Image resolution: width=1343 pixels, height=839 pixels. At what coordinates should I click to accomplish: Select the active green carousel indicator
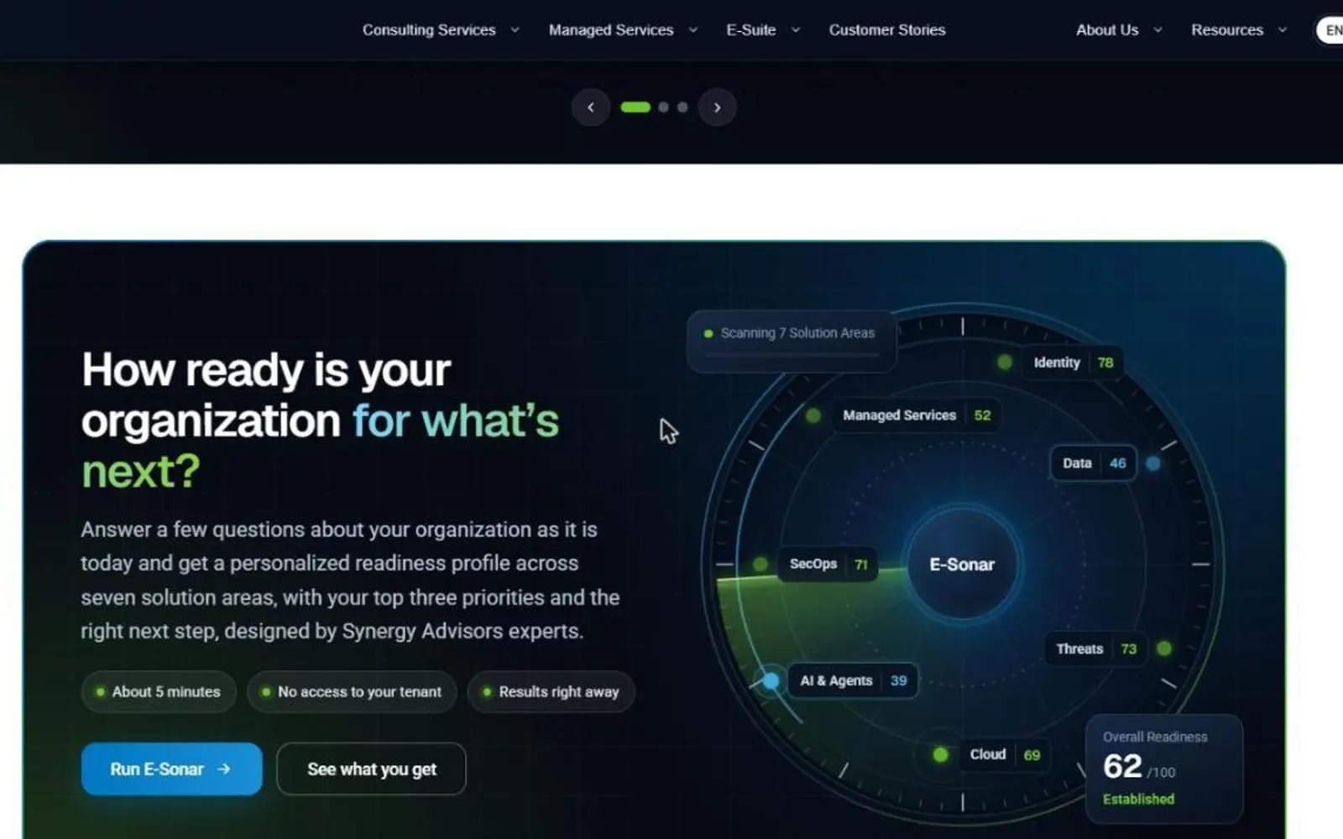pyautogui.click(x=635, y=107)
